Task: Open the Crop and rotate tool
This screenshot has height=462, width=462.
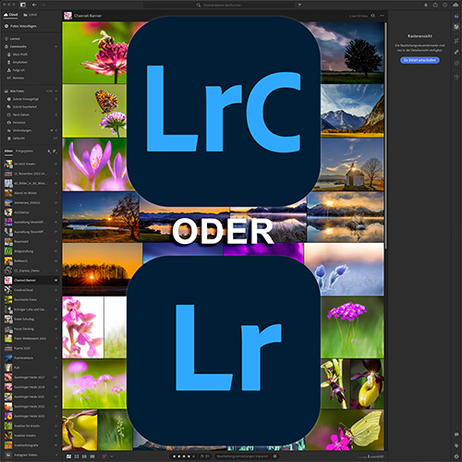Action: [x=456, y=41]
